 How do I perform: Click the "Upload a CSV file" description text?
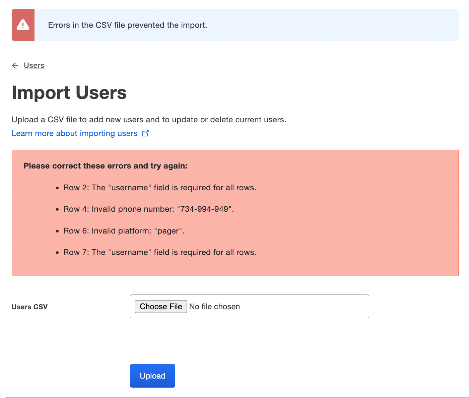point(149,120)
